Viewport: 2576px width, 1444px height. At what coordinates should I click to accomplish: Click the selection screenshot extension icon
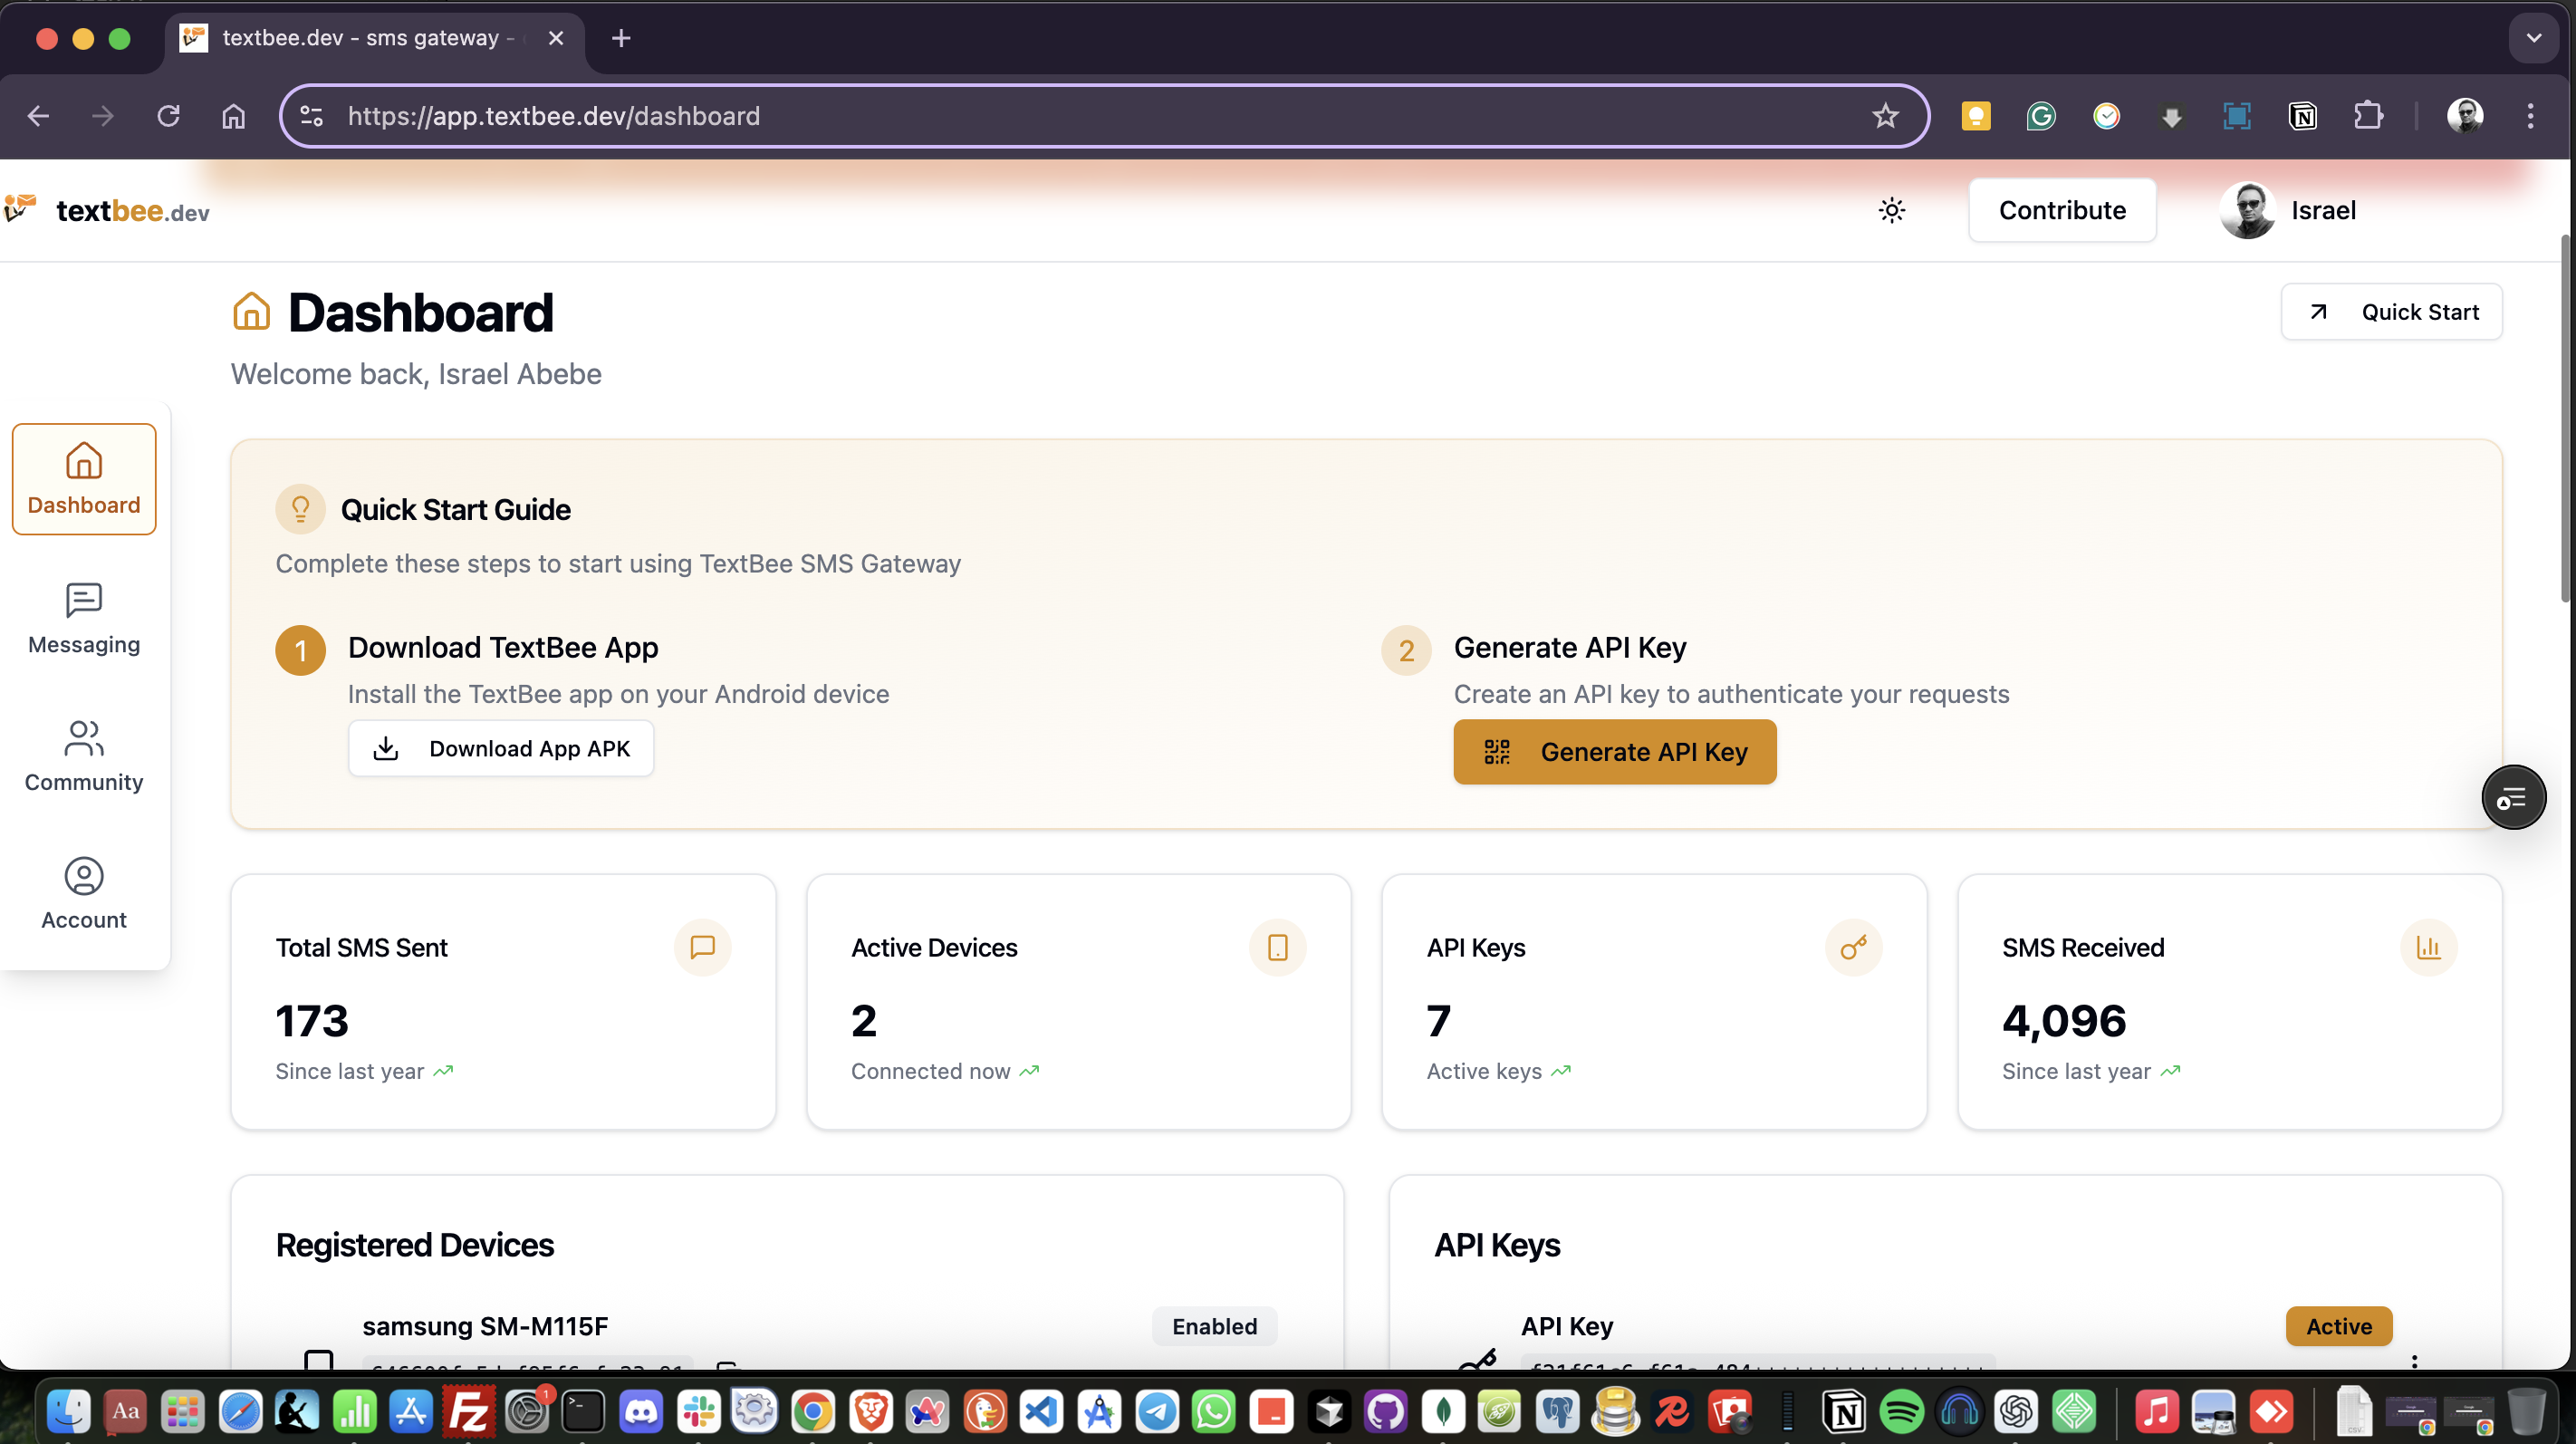click(2237, 116)
